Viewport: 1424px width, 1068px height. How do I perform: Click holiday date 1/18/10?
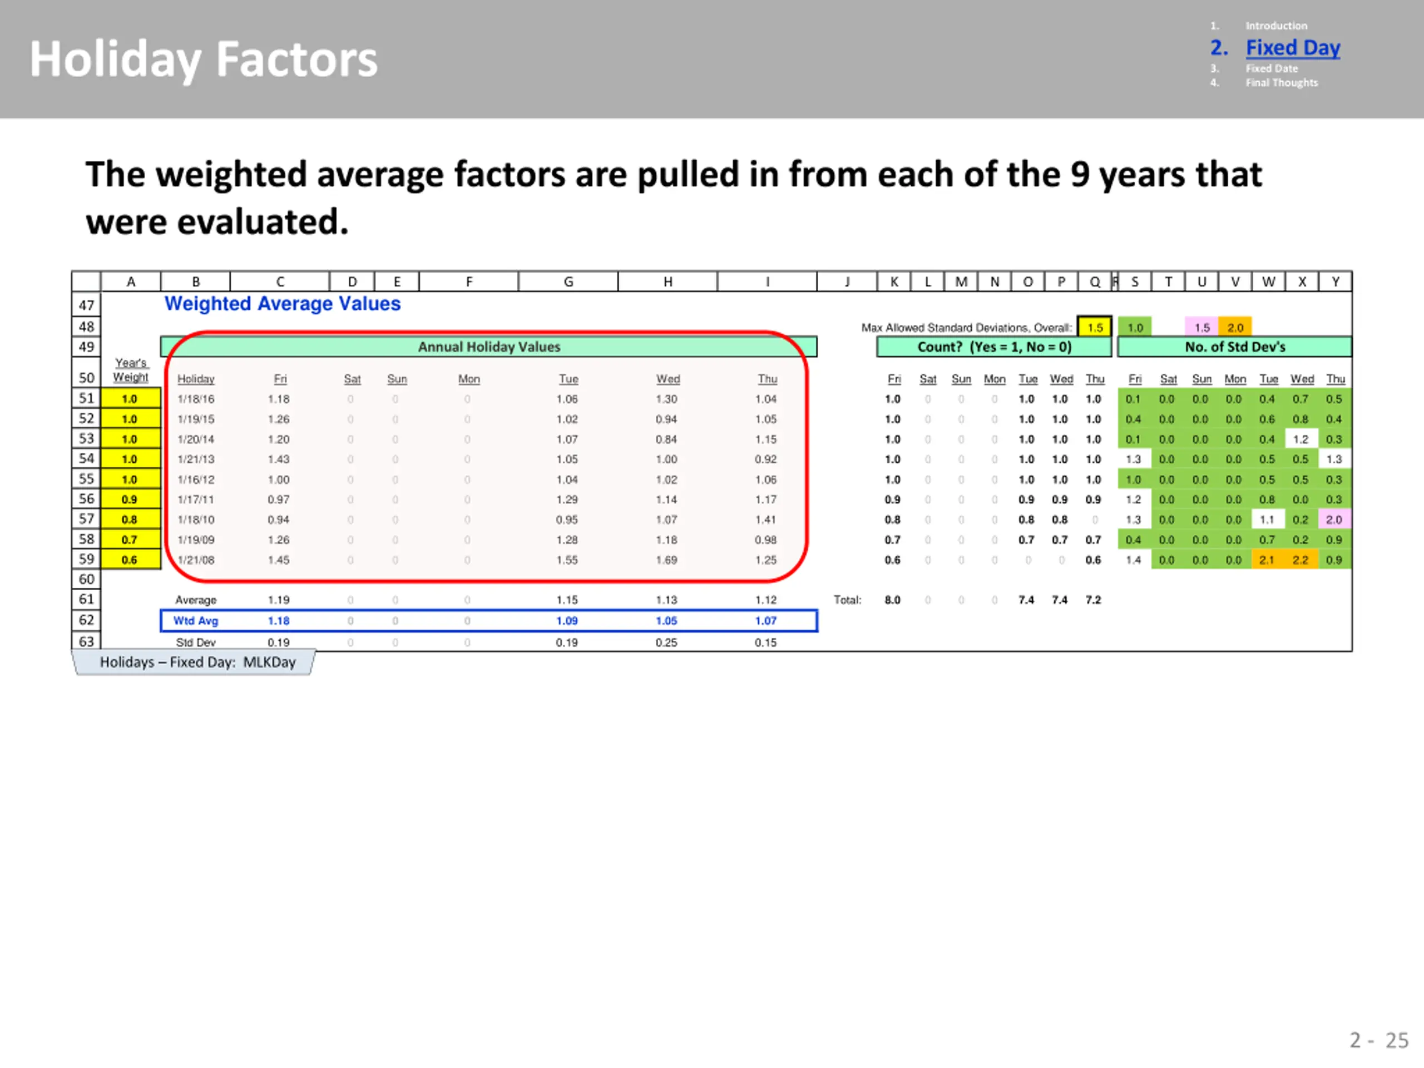click(x=196, y=520)
